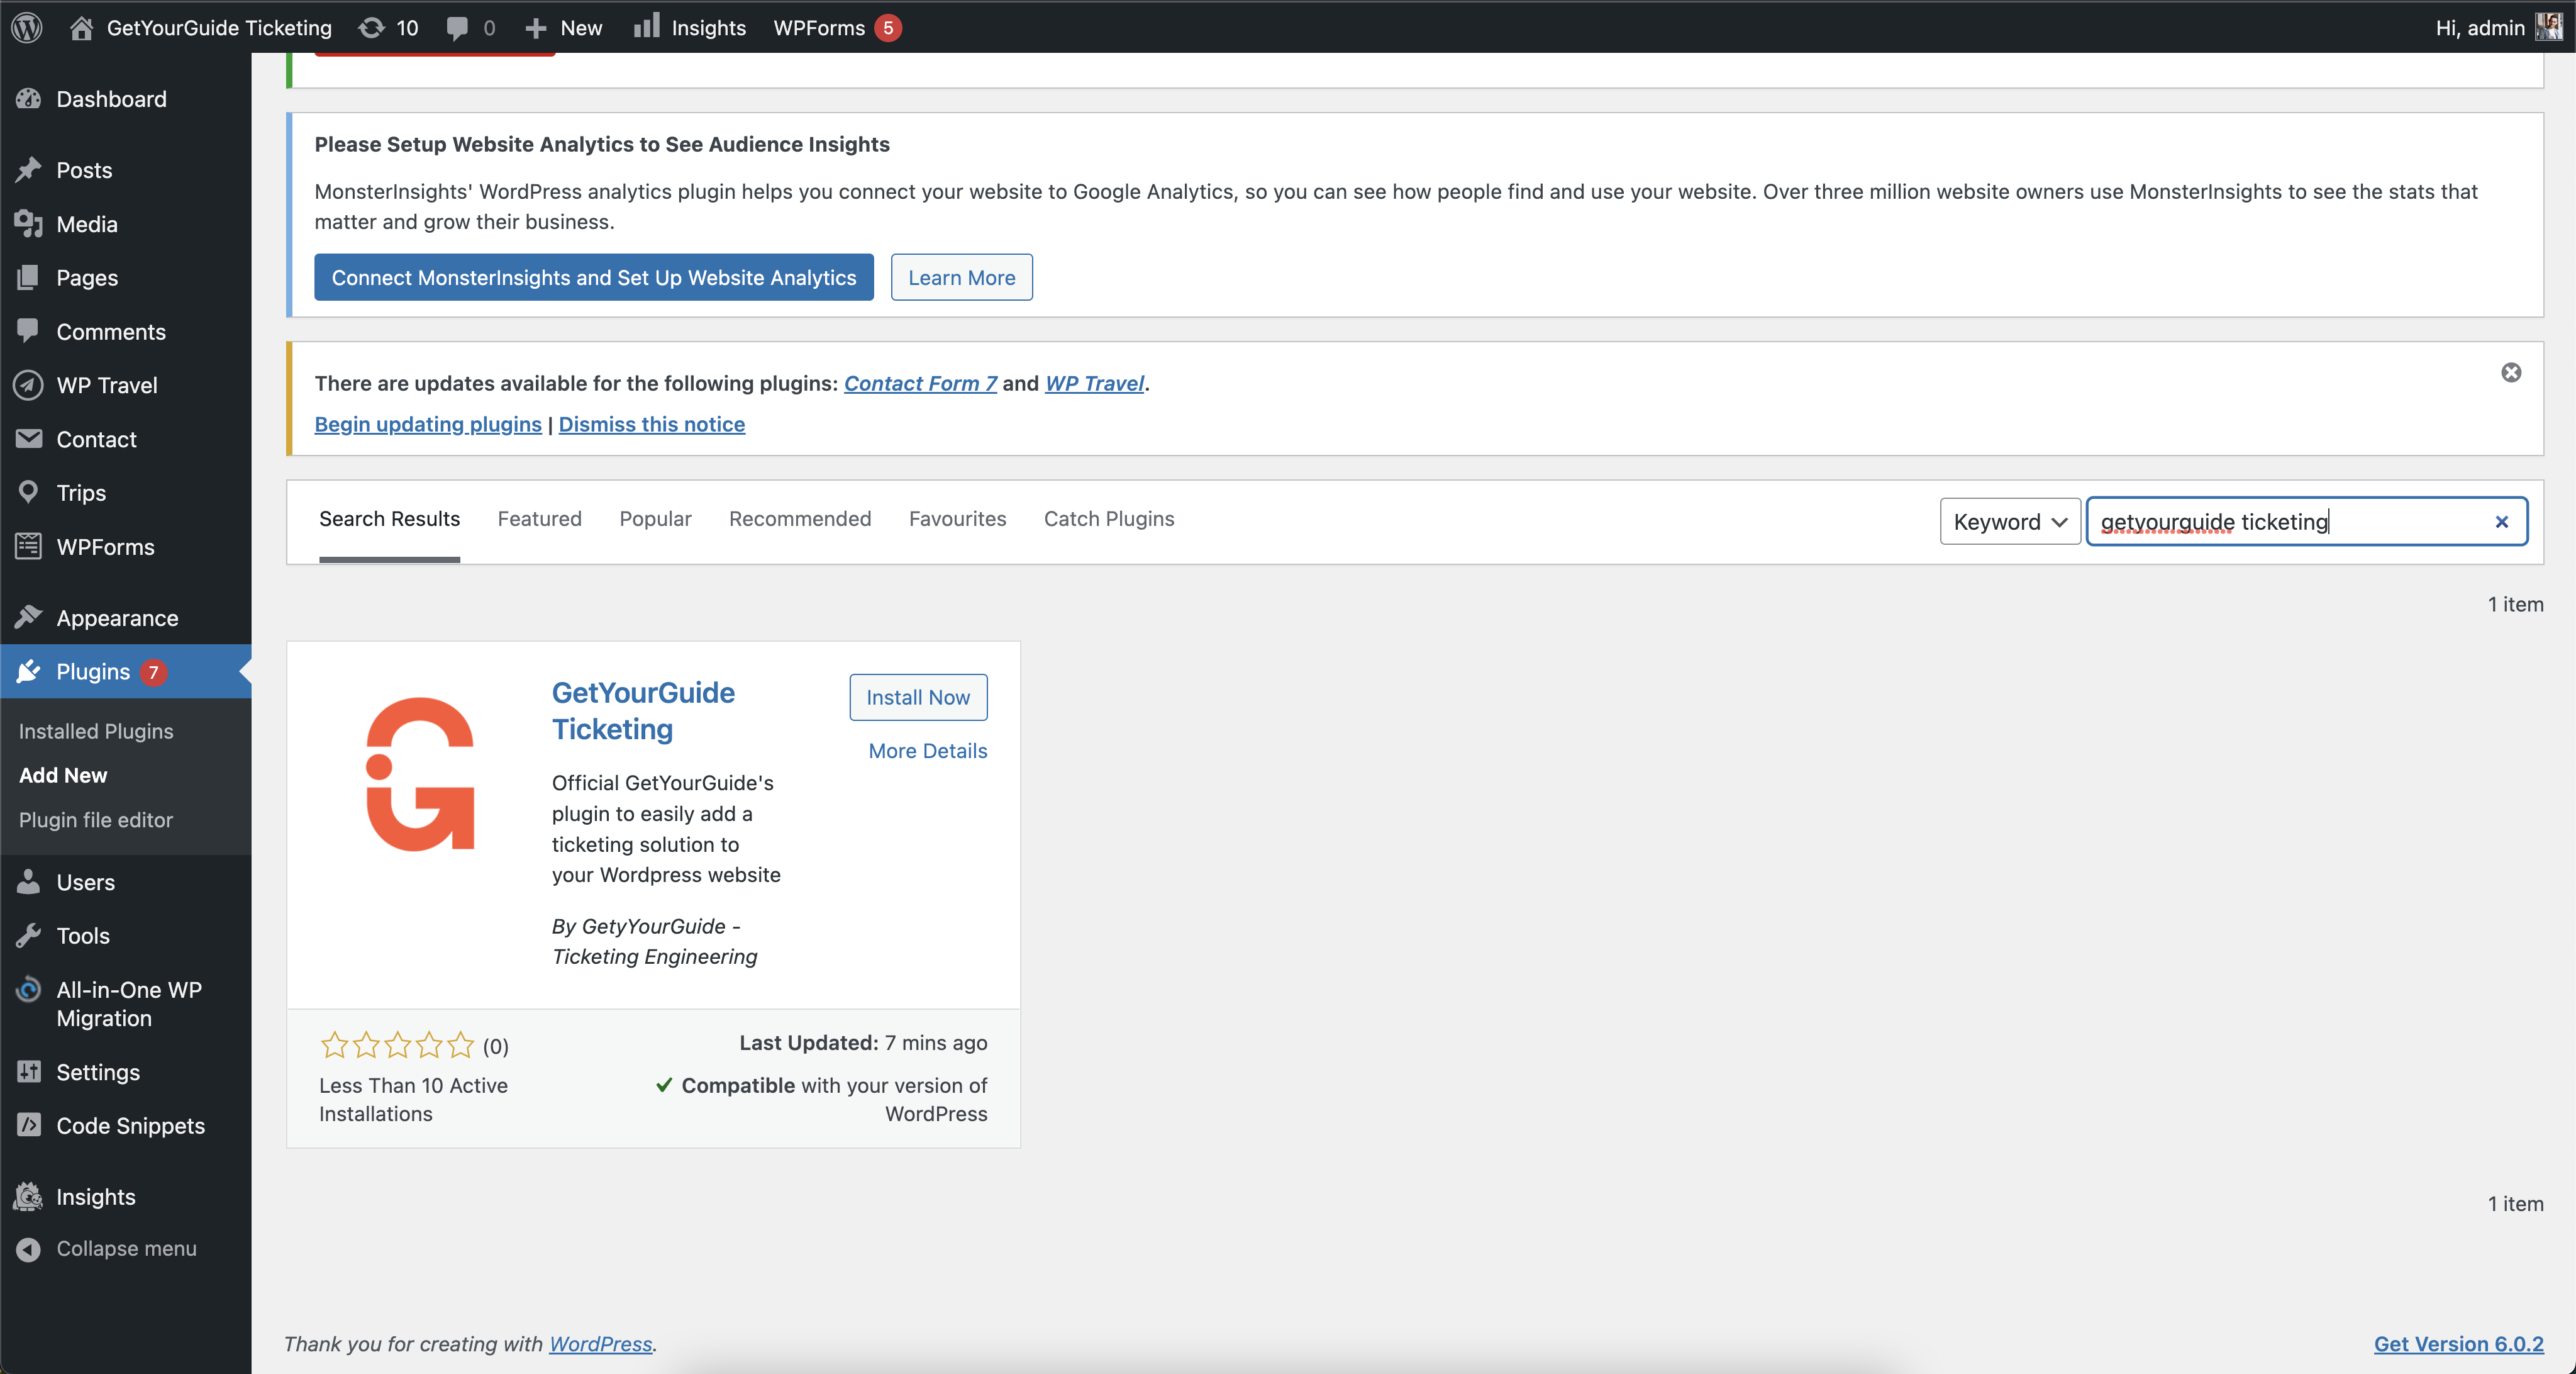The image size is (2576, 1374).
Task: Click the WordPress dashboard home icon
Action: tap(79, 26)
